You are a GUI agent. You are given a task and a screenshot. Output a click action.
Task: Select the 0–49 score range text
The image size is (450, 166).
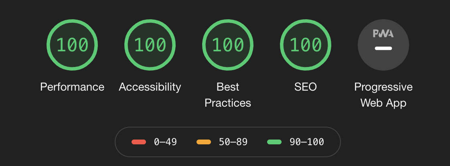click(165, 142)
